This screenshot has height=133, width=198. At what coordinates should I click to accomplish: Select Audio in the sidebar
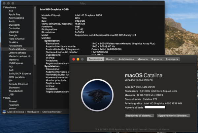[12, 21]
